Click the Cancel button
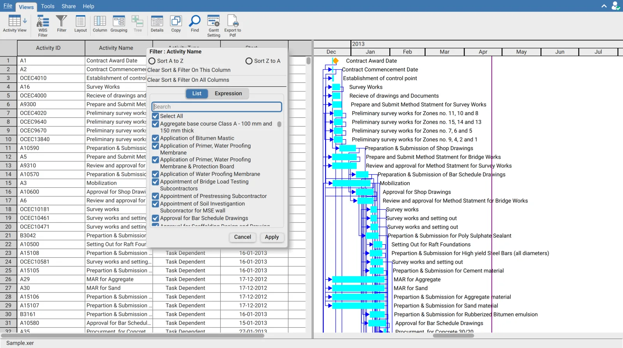This screenshot has height=348, width=623. 243,237
